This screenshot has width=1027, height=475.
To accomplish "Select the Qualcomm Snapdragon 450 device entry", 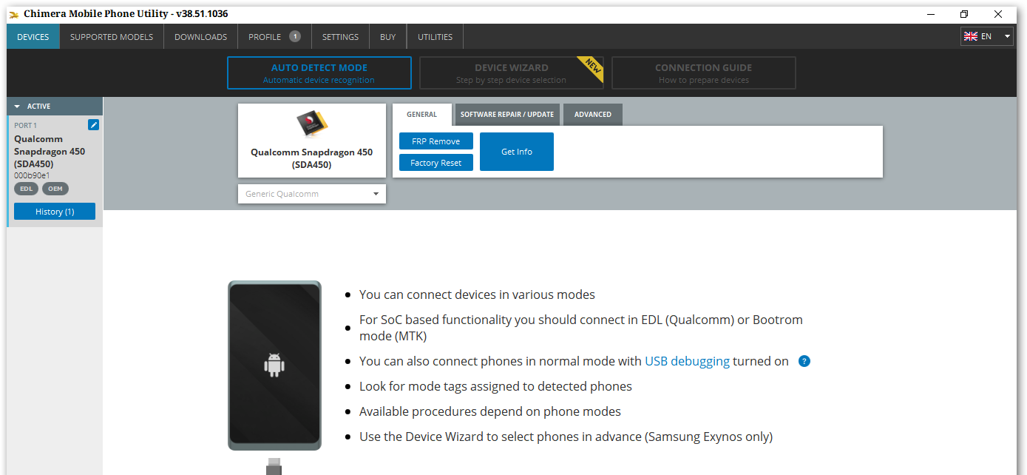I will (55, 171).
